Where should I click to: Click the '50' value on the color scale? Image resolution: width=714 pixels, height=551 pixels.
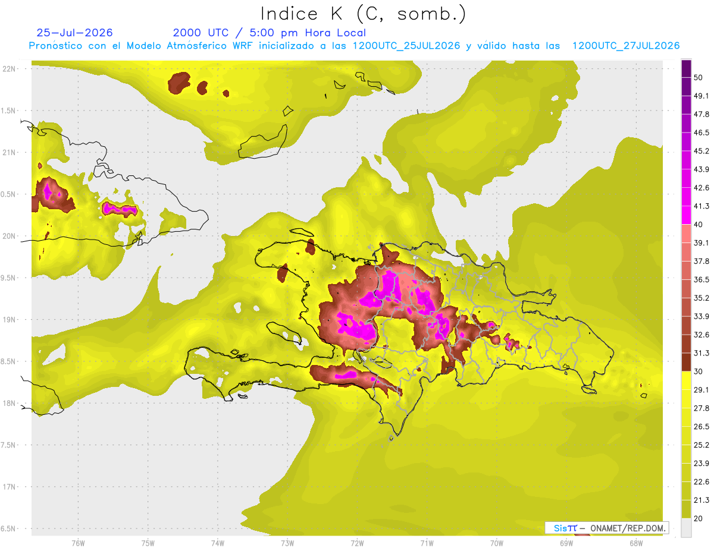pyautogui.click(x=699, y=77)
